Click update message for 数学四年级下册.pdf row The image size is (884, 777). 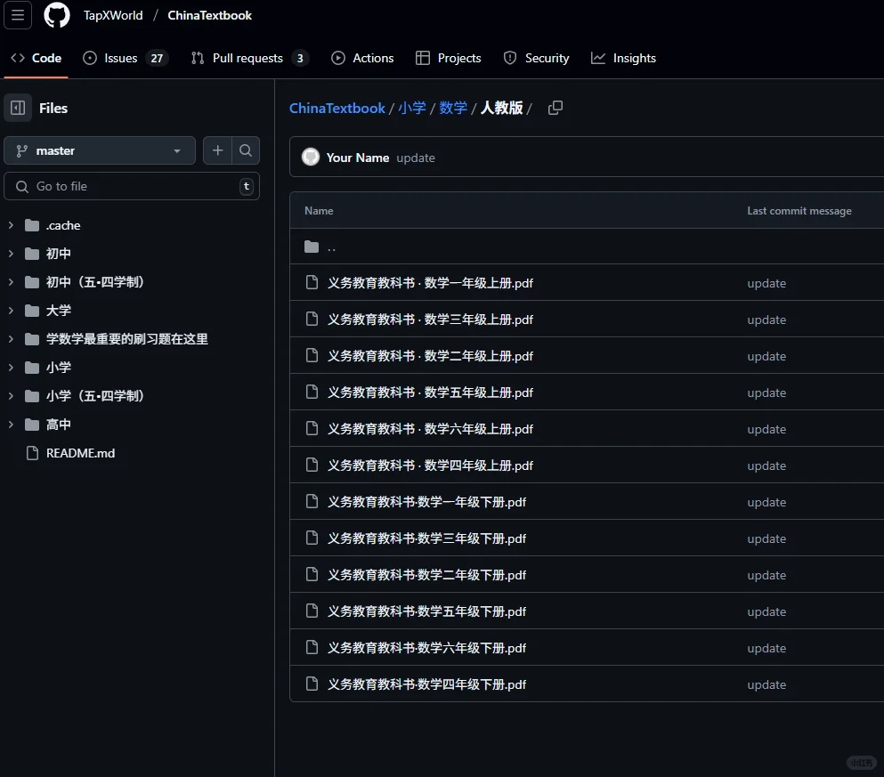tap(766, 684)
